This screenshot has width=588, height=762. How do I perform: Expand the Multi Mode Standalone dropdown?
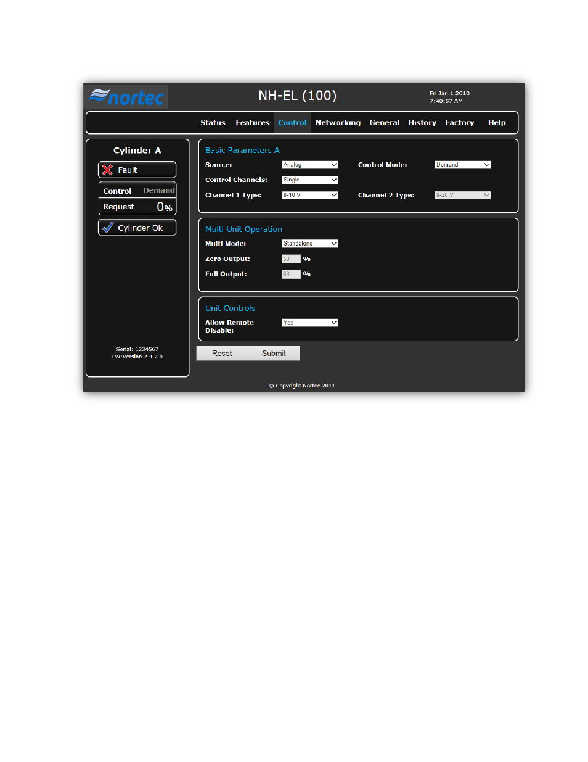(310, 244)
